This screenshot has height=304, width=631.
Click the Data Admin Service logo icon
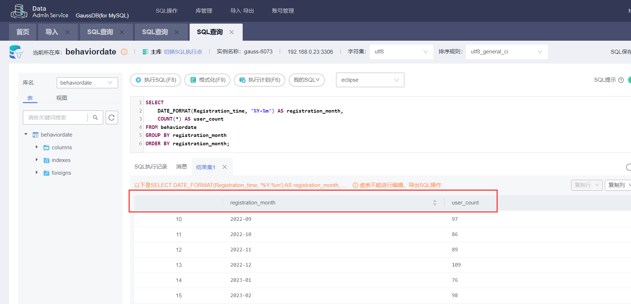coord(19,11)
